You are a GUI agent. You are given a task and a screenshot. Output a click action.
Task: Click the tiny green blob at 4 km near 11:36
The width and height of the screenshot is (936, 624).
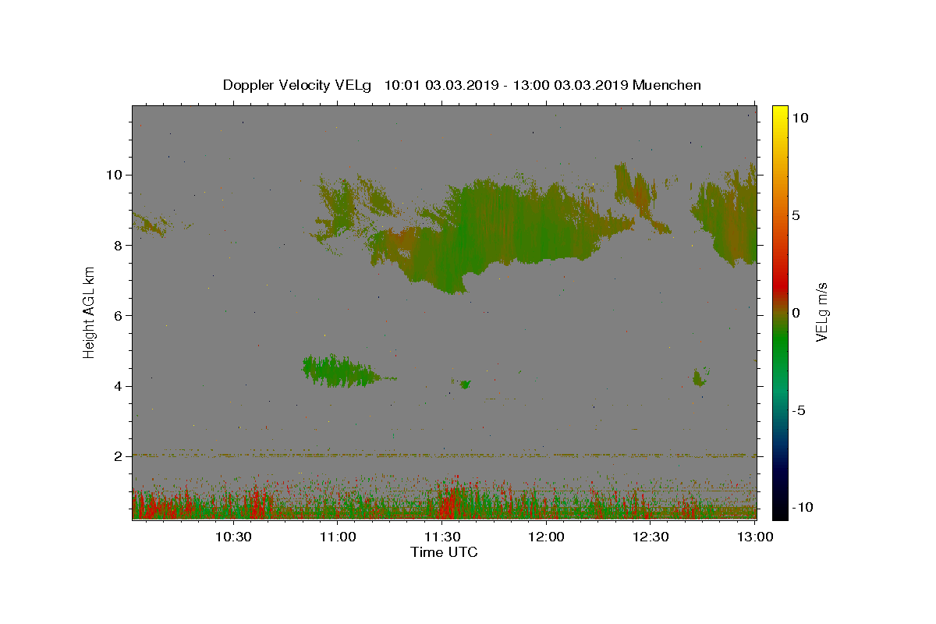point(466,384)
